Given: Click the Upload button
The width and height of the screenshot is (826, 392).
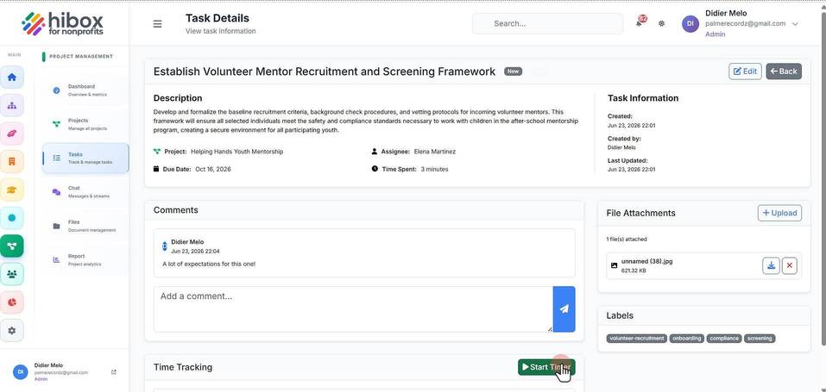Looking at the screenshot, I should pos(779,213).
